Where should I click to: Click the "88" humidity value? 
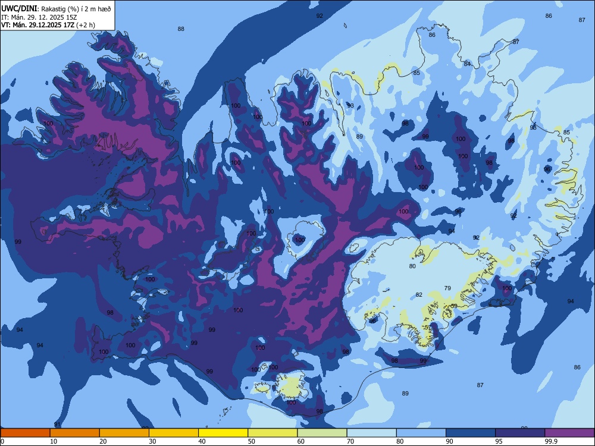pyautogui.click(x=181, y=29)
